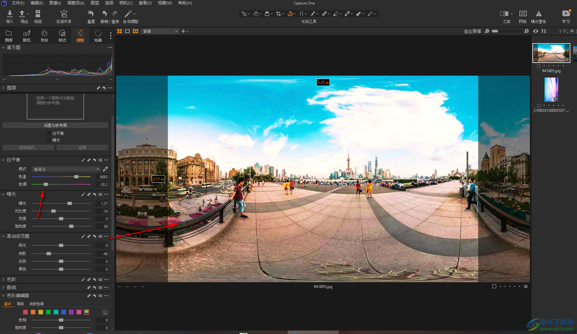Select the Crop cursor tool
Screen dimensions: 577x334
click(278, 14)
